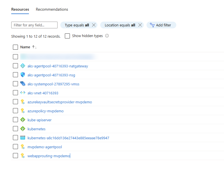Click the scale set icon beside aks-systempool-27897295-vmss
Image resolution: width=224 pixels, height=187 pixels.
click(23, 84)
